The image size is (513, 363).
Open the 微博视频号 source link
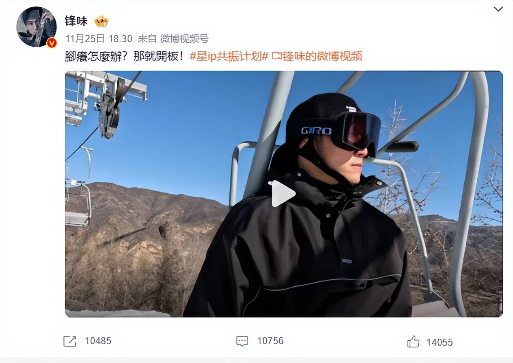[x=184, y=39]
